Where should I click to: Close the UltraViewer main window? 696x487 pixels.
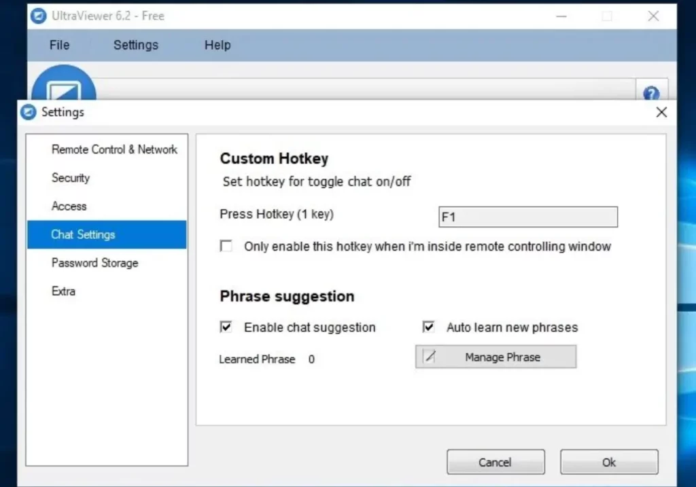(653, 16)
